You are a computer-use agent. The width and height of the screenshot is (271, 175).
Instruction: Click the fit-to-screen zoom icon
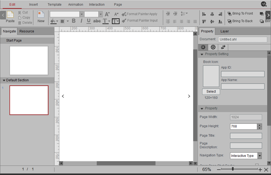[266, 170]
